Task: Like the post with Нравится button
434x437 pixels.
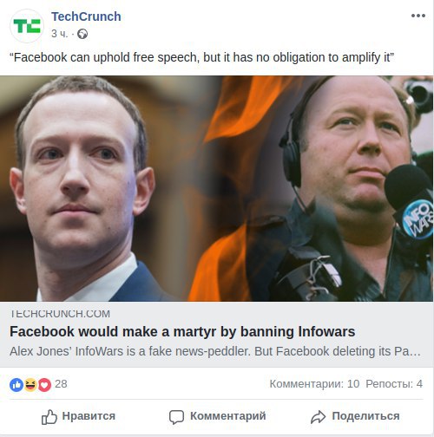Action: tap(78, 416)
